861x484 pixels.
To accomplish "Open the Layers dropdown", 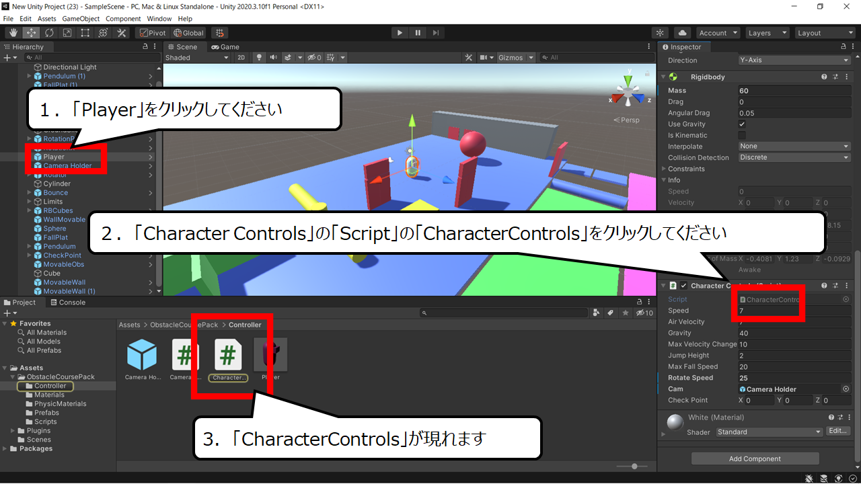I will point(766,32).
